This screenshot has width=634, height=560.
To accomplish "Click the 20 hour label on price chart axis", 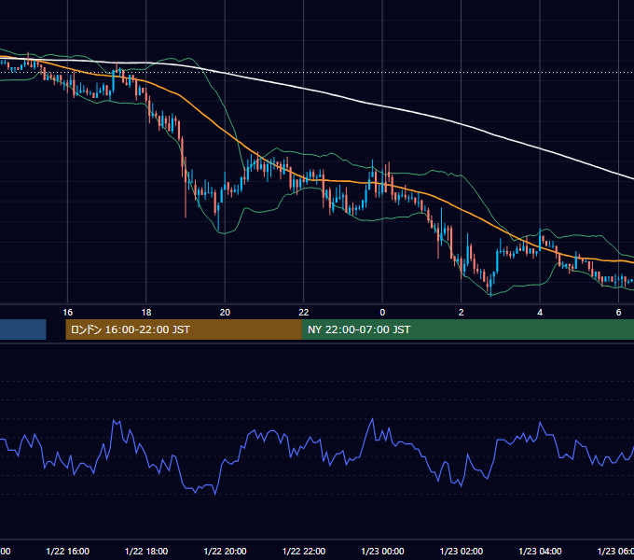I will pyautogui.click(x=225, y=313).
